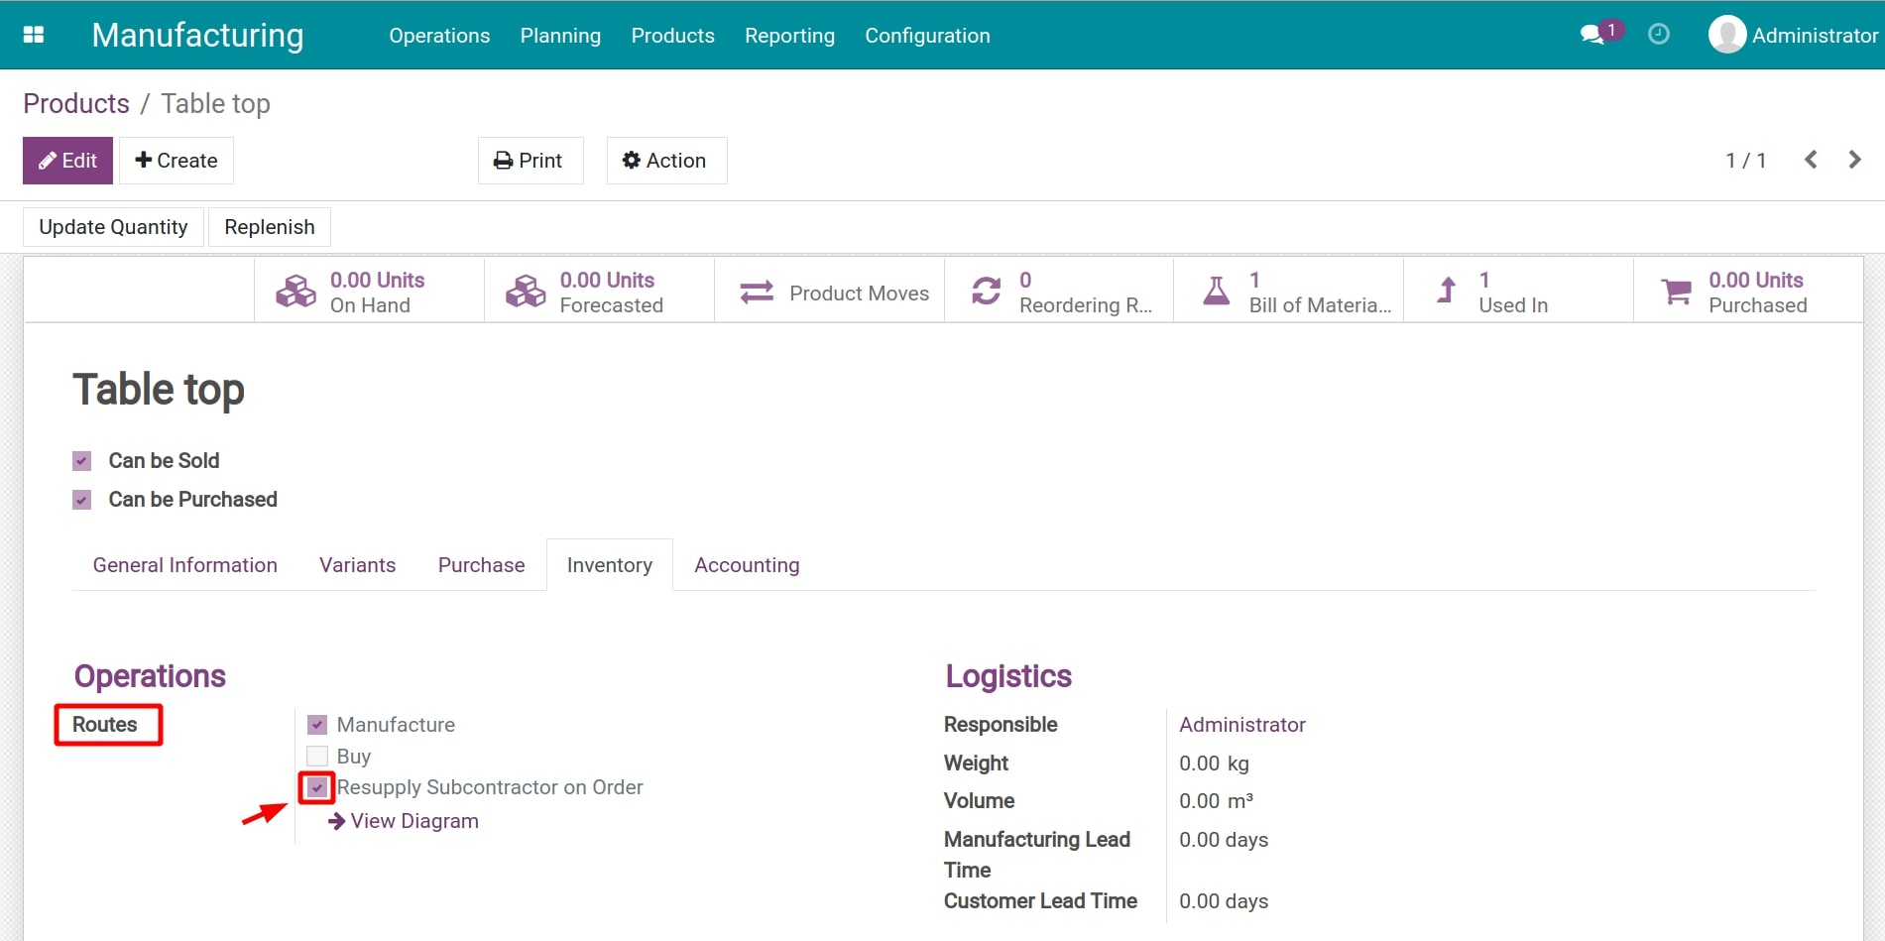Follow the View Diagram link
The width and height of the screenshot is (1885, 941).
pos(413,821)
